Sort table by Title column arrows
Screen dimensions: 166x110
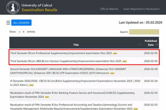tap(140, 45)
